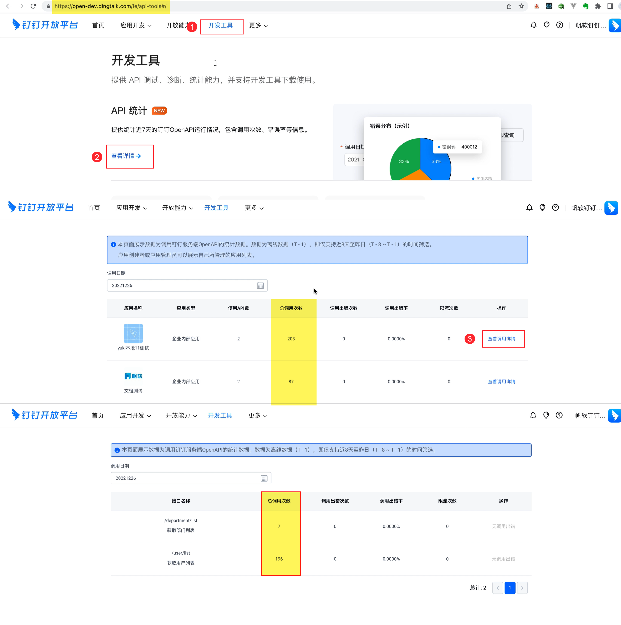621x625 pixels.
Task: Click the browser reload icon
Action: coord(33,6)
